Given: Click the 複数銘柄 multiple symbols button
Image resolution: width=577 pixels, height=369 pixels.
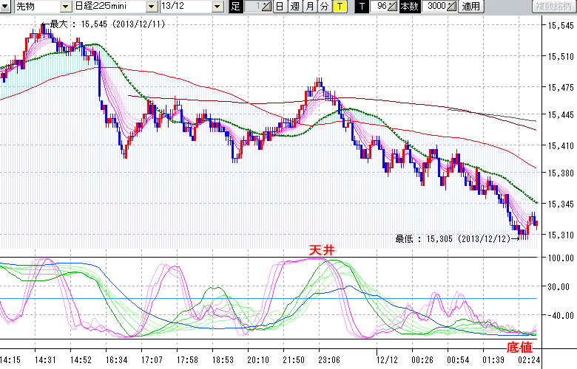Looking at the screenshot, I should point(553,7).
